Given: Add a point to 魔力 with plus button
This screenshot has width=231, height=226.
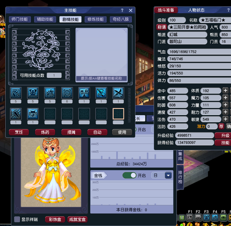Looking at the screenshot, I should click(x=225, y=98).
